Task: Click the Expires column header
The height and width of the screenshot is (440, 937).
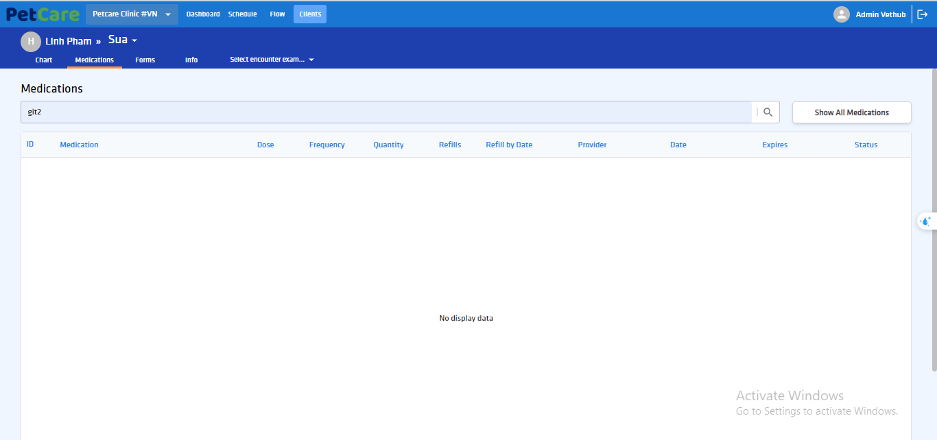Action: click(x=775, y=145)
